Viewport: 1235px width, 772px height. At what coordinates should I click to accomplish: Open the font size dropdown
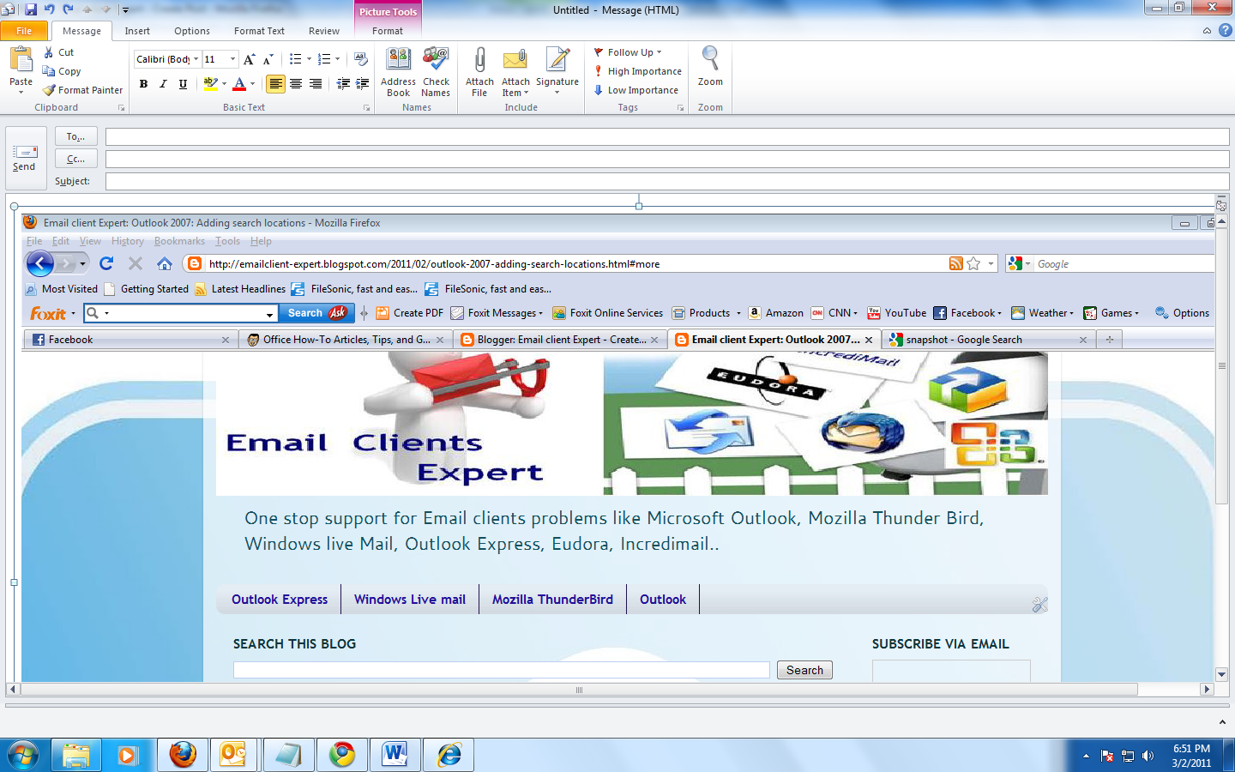tap(232, 59)
